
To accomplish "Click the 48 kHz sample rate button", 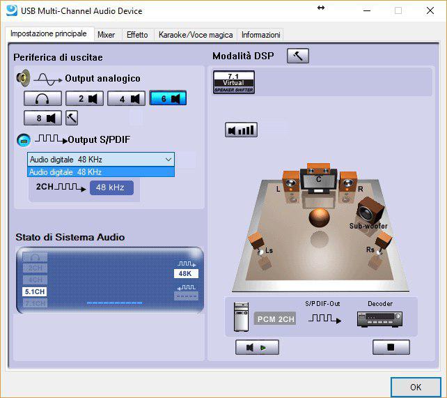I will point(111,187).
